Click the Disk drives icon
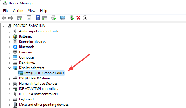The width and height of the screenshot is (186, 108). click(x=15, y=63)
